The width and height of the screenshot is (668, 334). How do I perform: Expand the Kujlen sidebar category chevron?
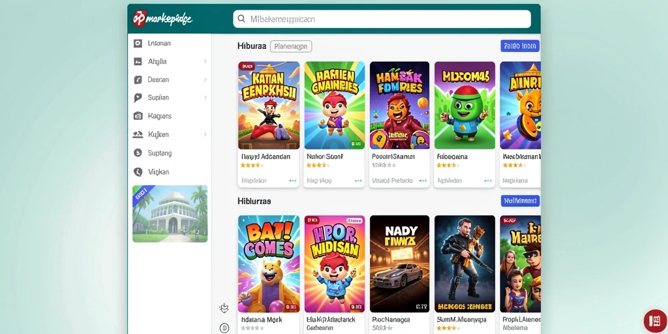pyautogui.click(x=205, y=134)
